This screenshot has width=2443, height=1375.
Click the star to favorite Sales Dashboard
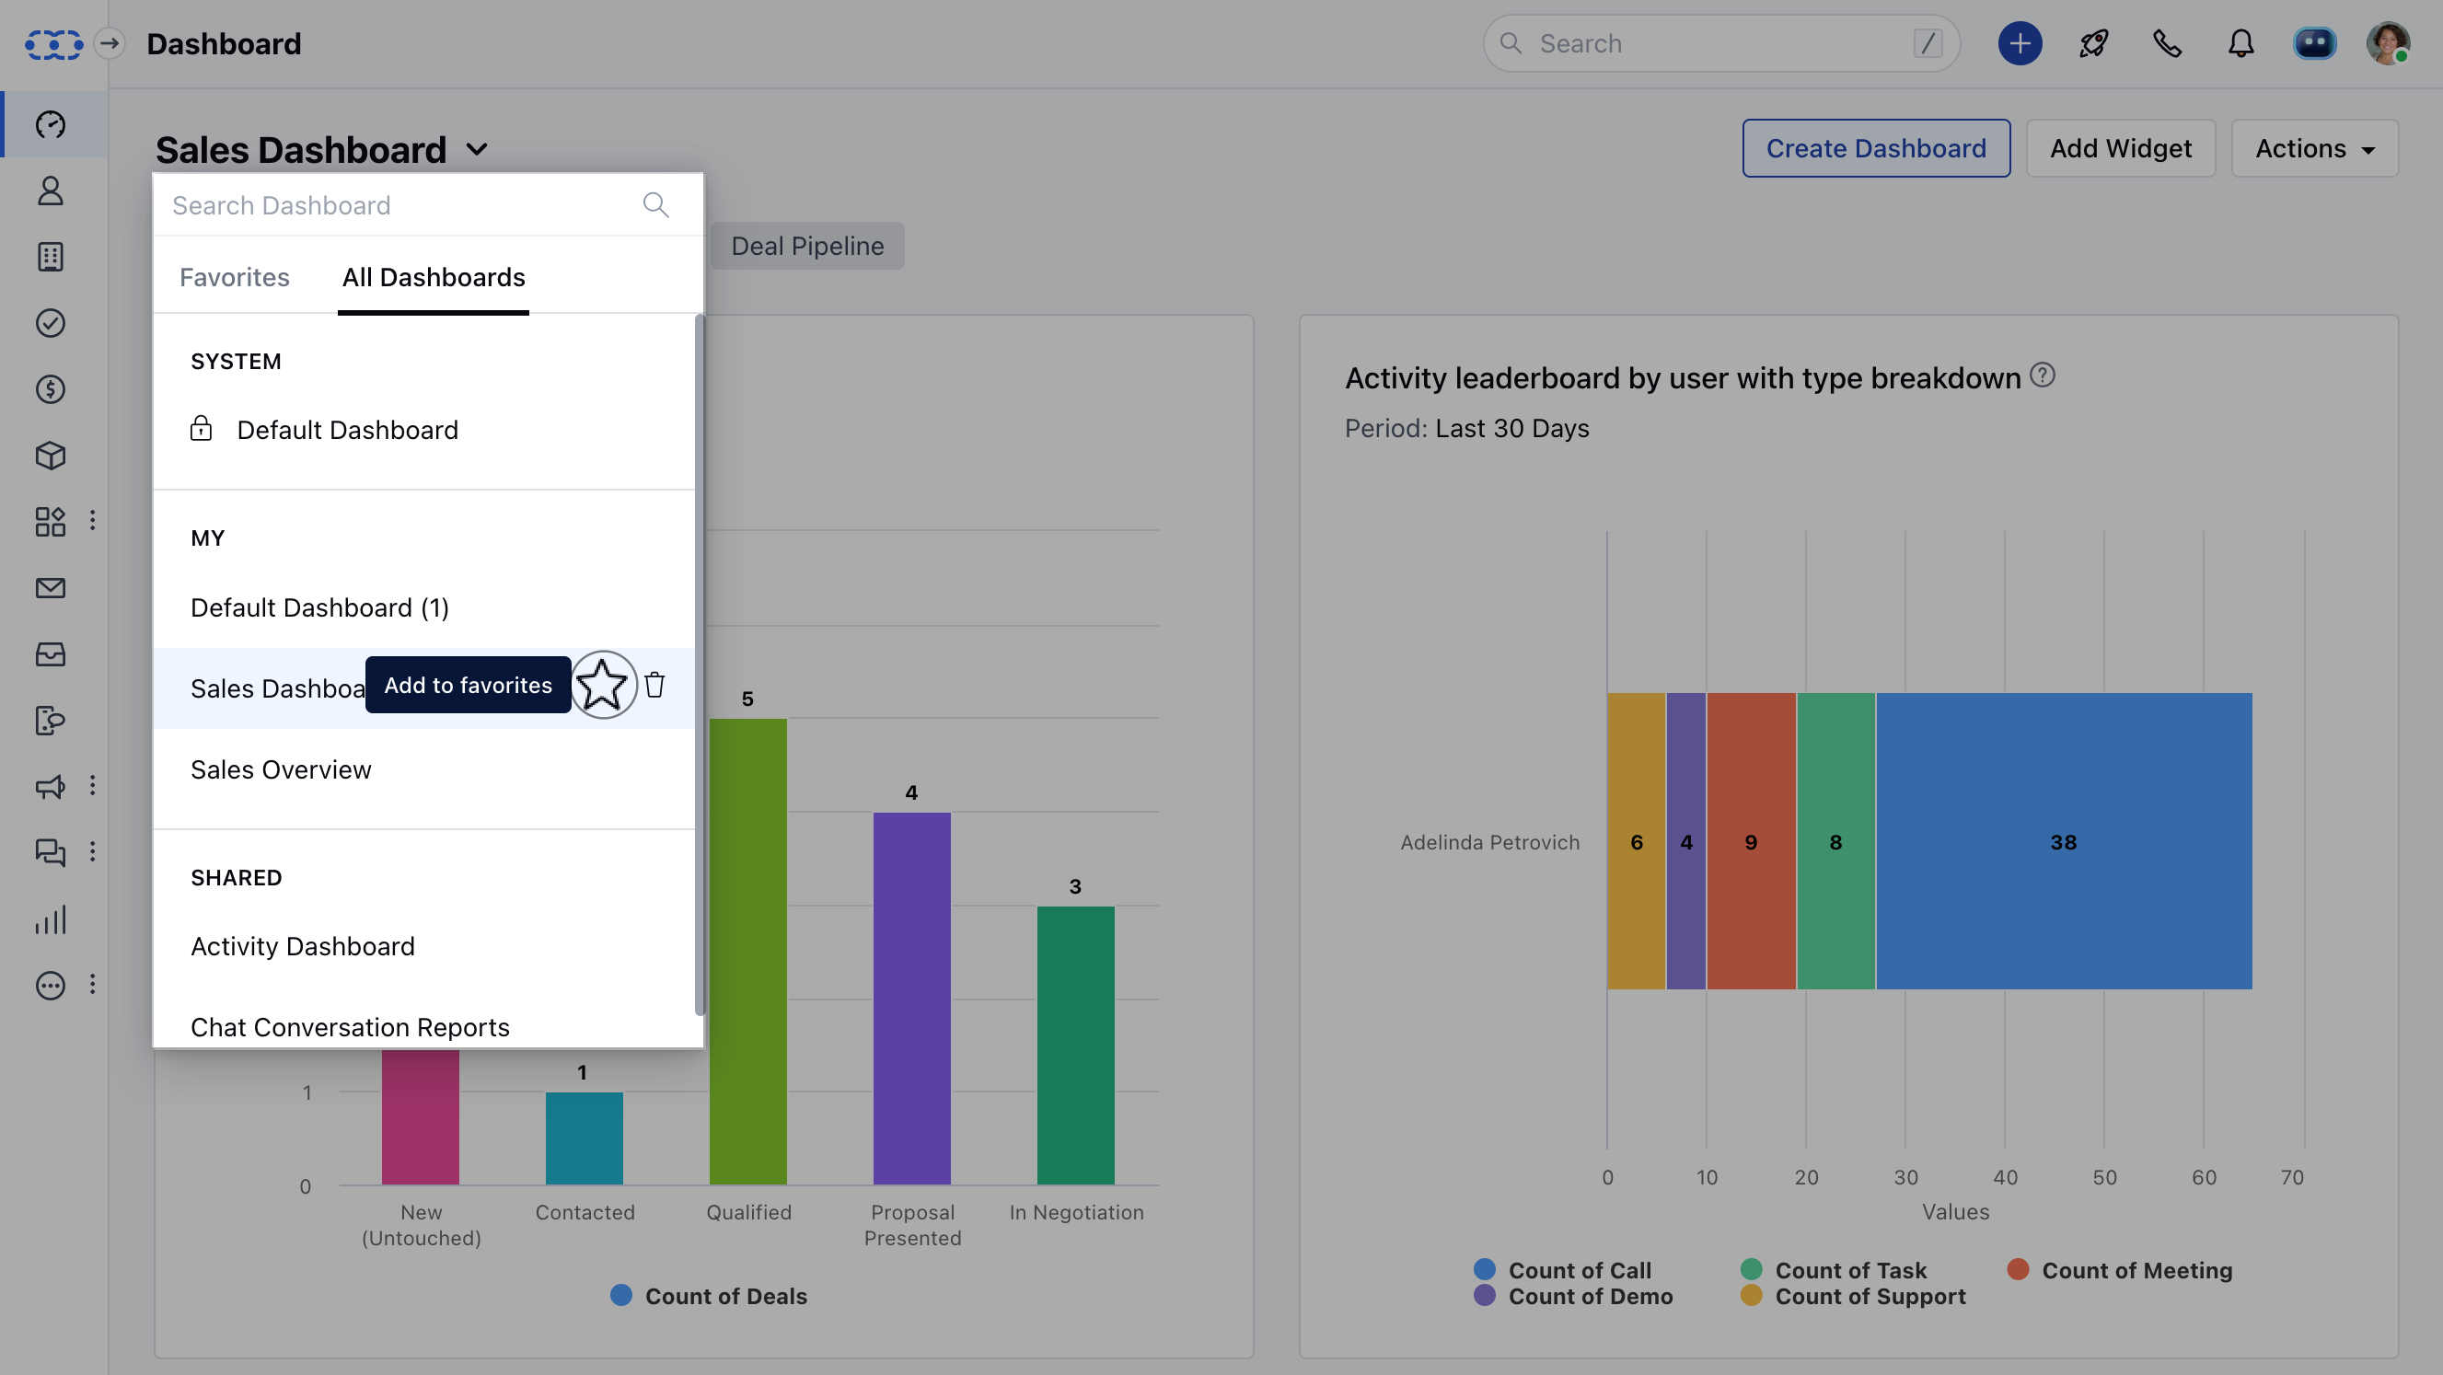pos(602,685)
